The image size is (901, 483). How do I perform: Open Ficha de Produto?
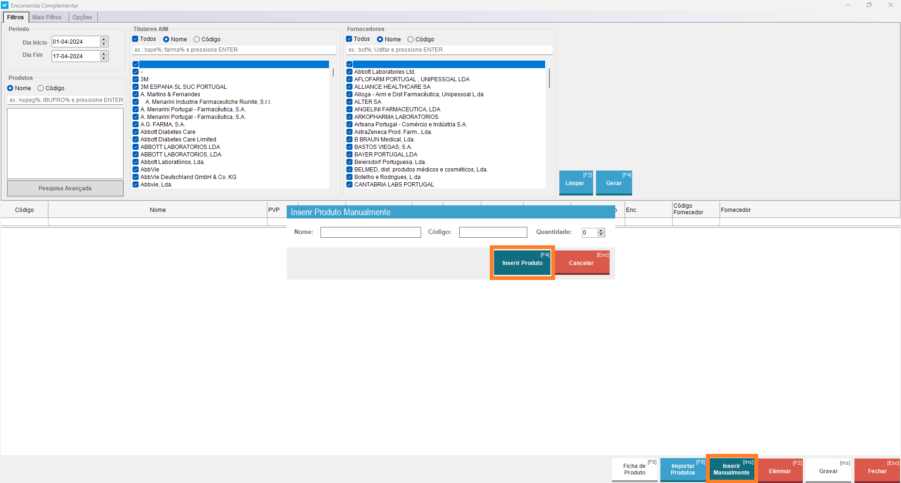click(x=635, y=469)
